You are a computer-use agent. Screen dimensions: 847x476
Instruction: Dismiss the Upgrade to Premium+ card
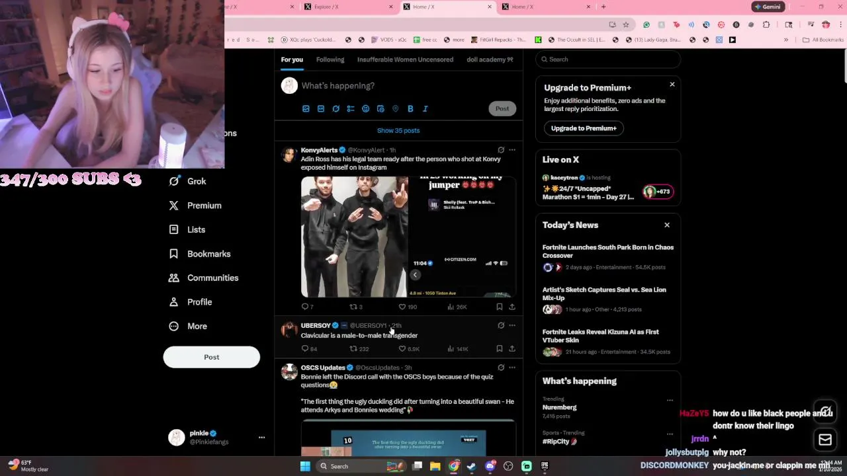(672, 85)
